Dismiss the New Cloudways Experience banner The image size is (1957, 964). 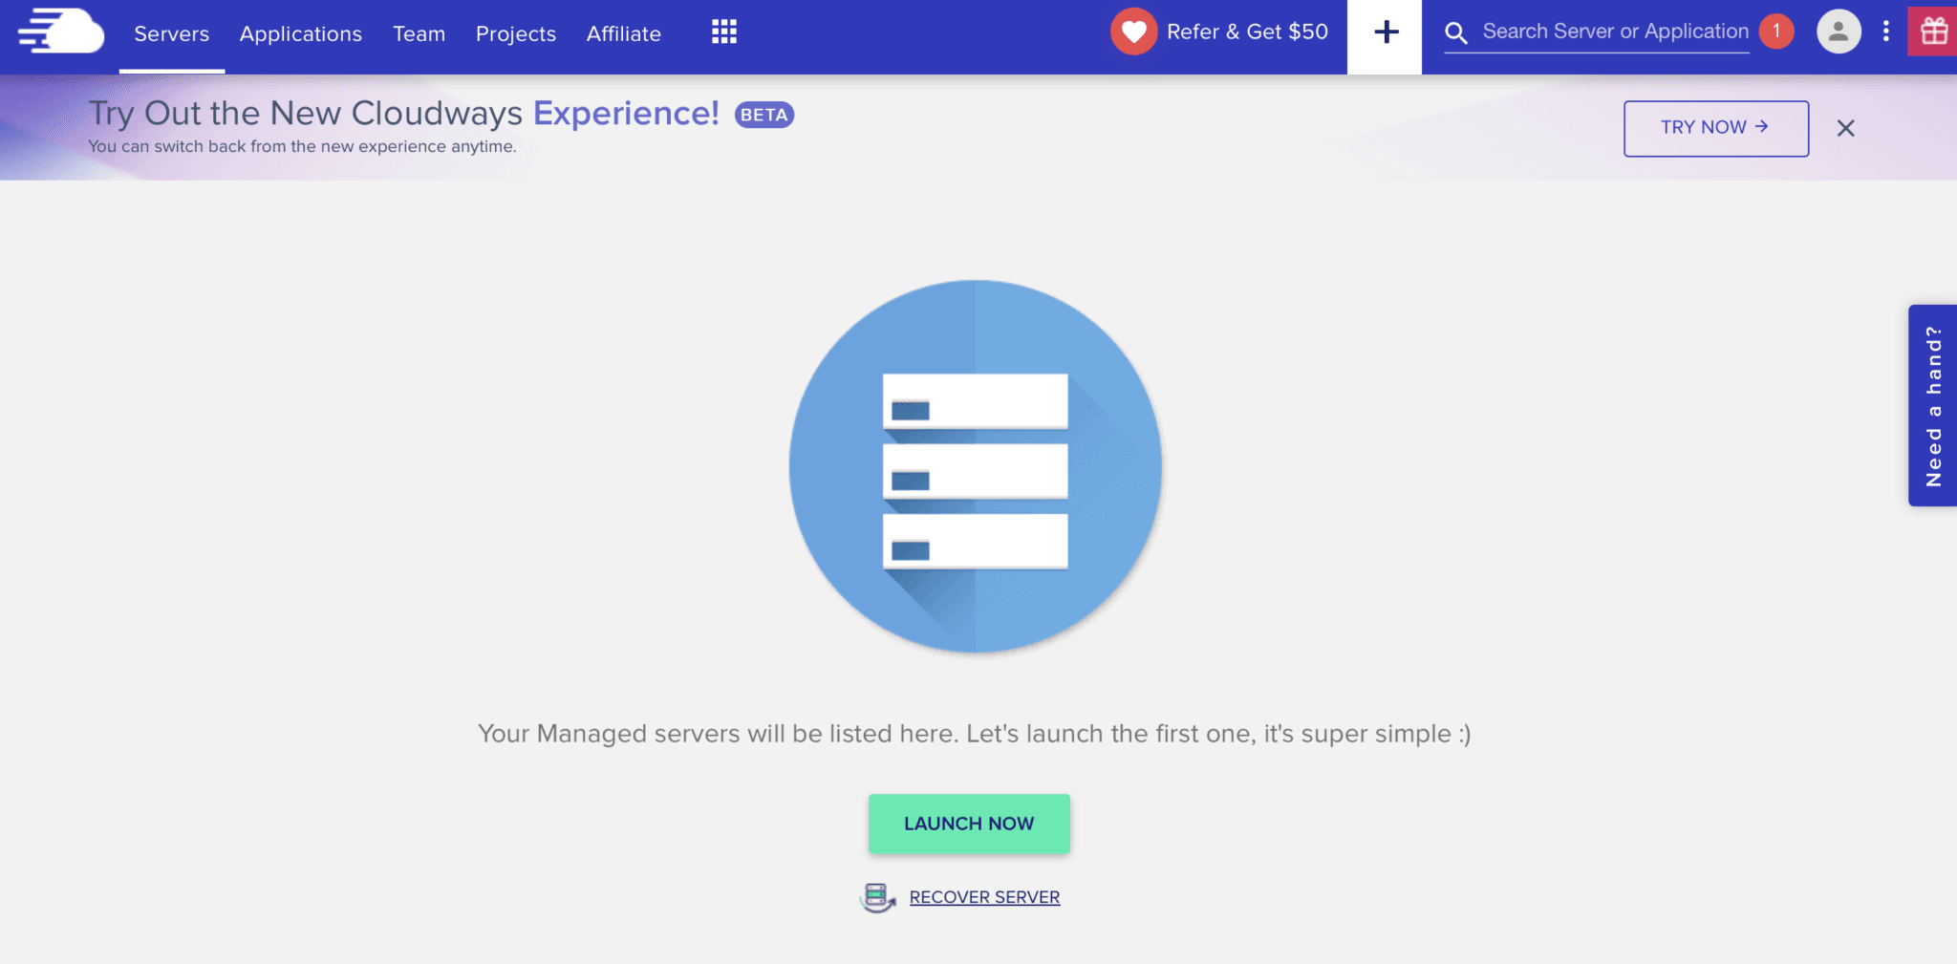[x=1845, y=128]
